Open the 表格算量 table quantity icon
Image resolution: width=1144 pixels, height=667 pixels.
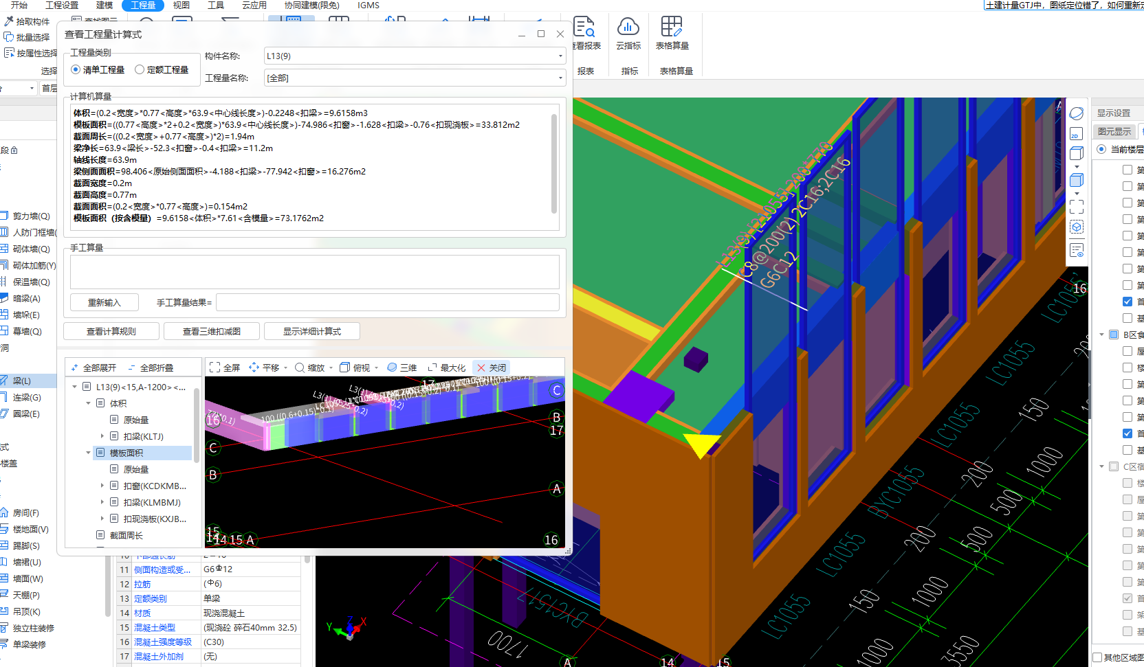click(672, 33)
